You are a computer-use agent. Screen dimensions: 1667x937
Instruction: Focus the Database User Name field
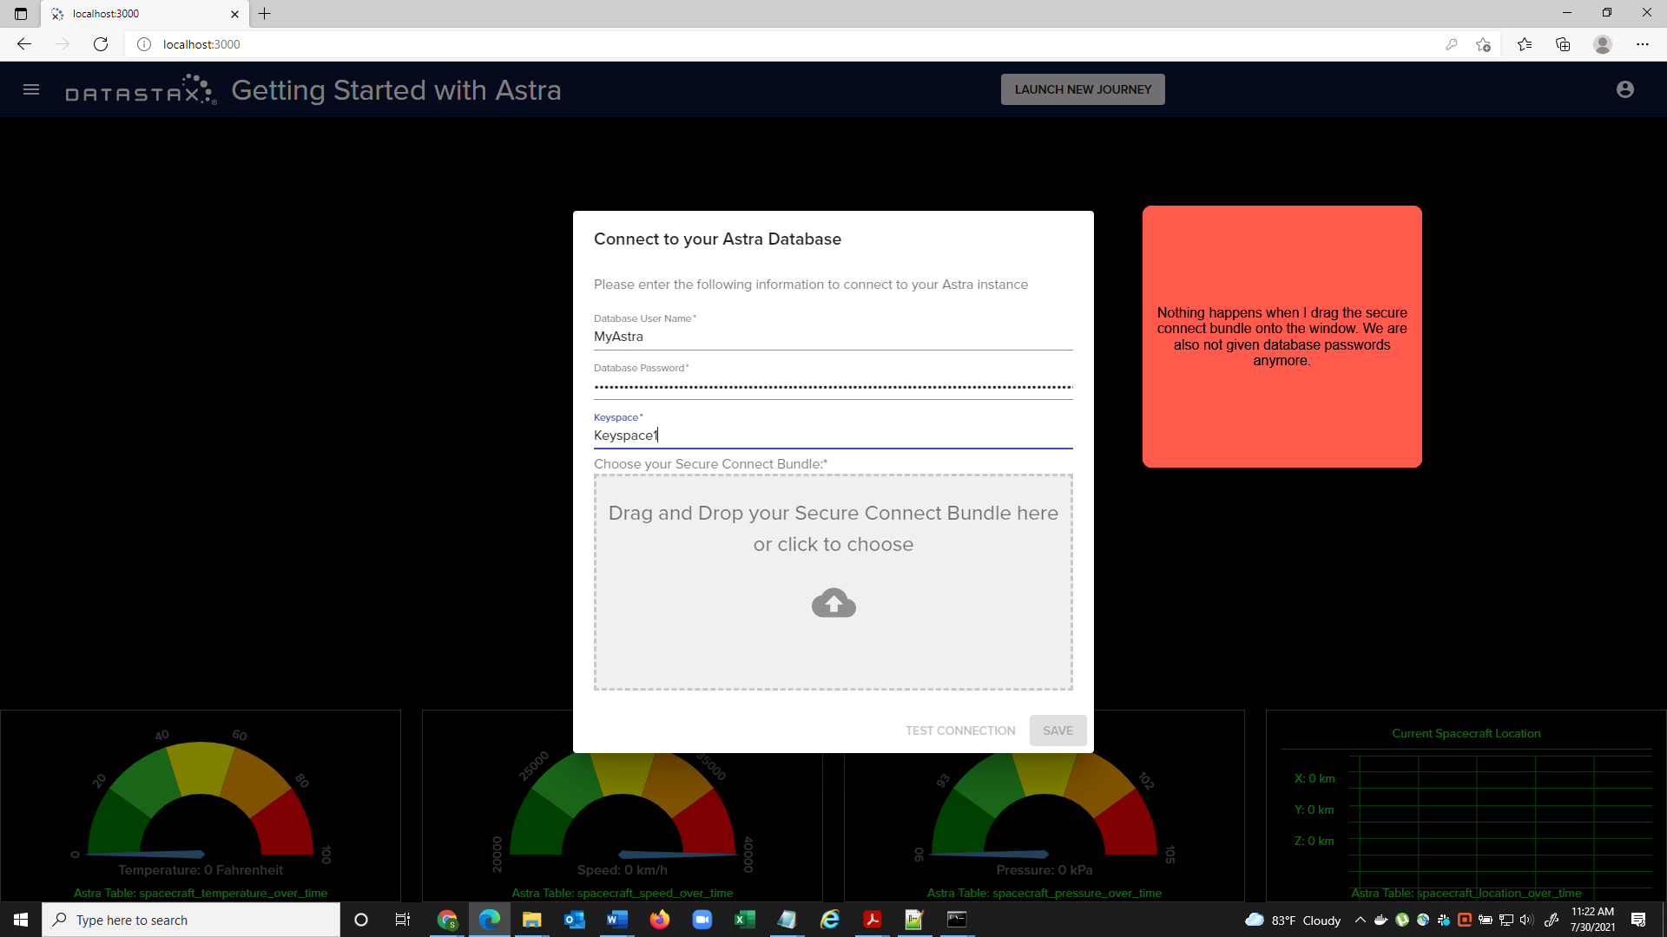pyautogui.click(x=833, y=337)
